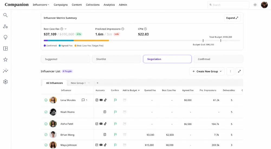The image size is (271, 149).
Task: Expand influencer list to fullscreen
Action: coord(239,71)
